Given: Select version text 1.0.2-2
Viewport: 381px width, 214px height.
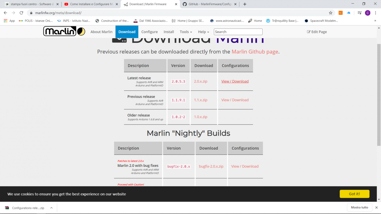Looking at the screenshot, I should point(178,117).
